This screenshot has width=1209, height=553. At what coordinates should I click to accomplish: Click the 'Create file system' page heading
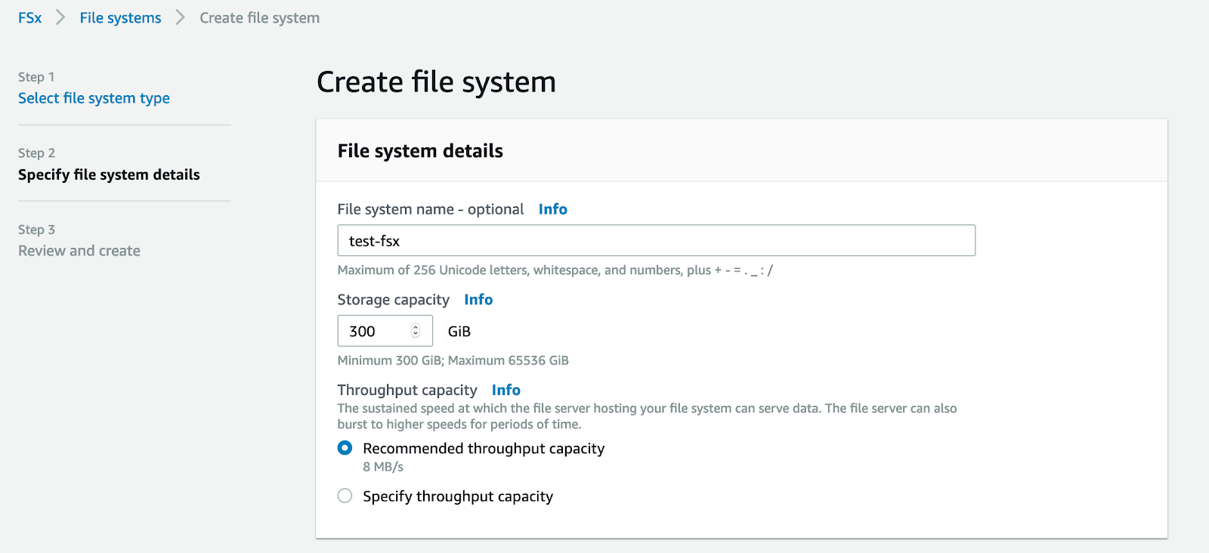pyautogui.click(x=436, y=82)
